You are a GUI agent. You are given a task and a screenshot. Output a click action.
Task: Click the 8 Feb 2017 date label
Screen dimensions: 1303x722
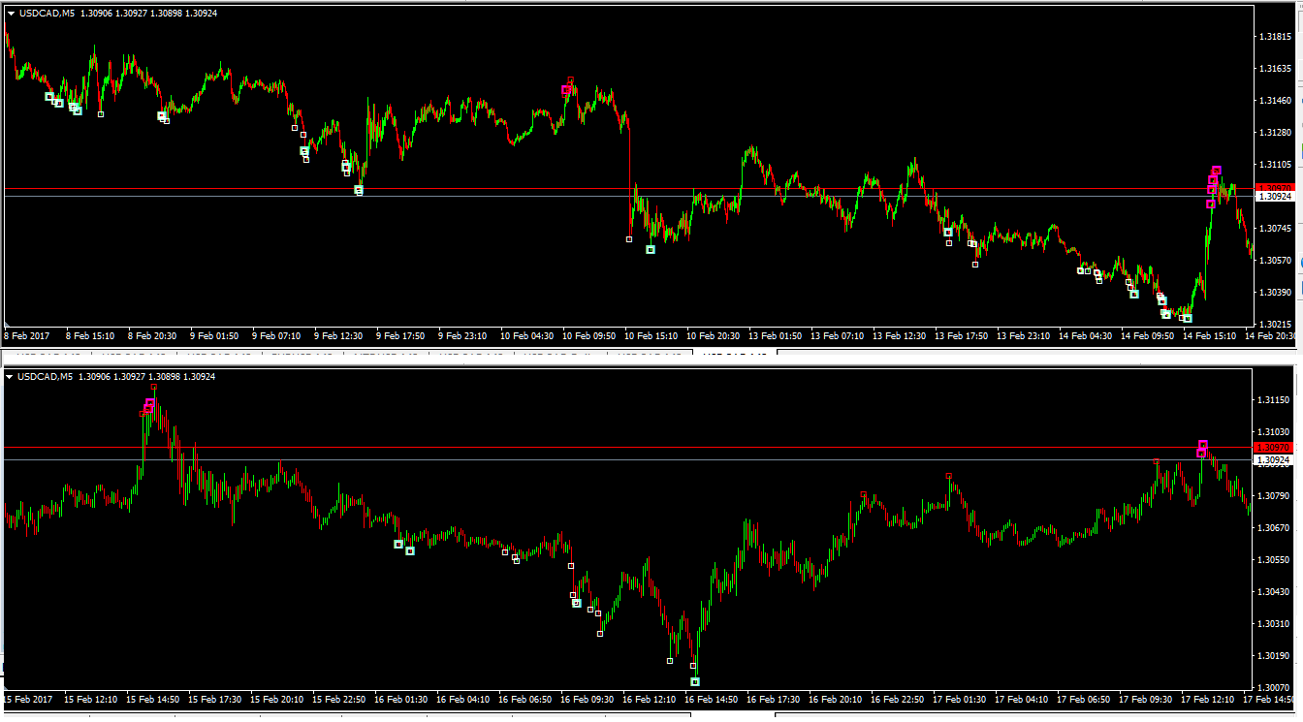tap(27, 336)
